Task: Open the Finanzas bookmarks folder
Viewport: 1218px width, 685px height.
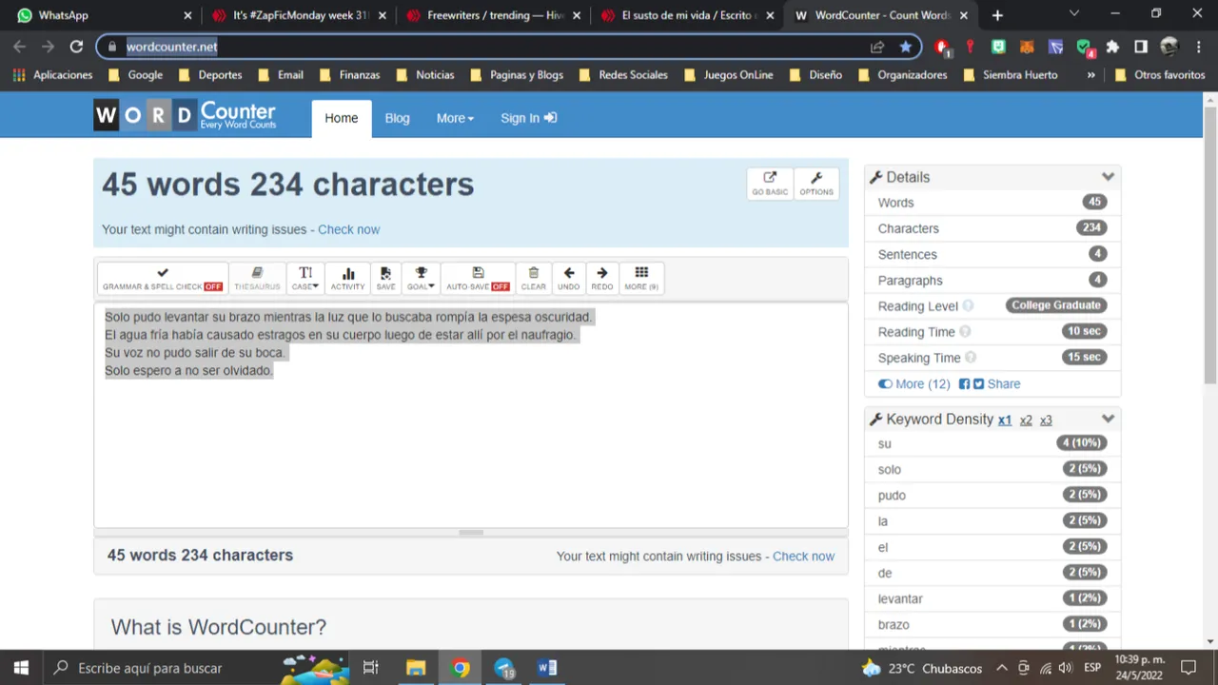Action: tap(349, 75)
